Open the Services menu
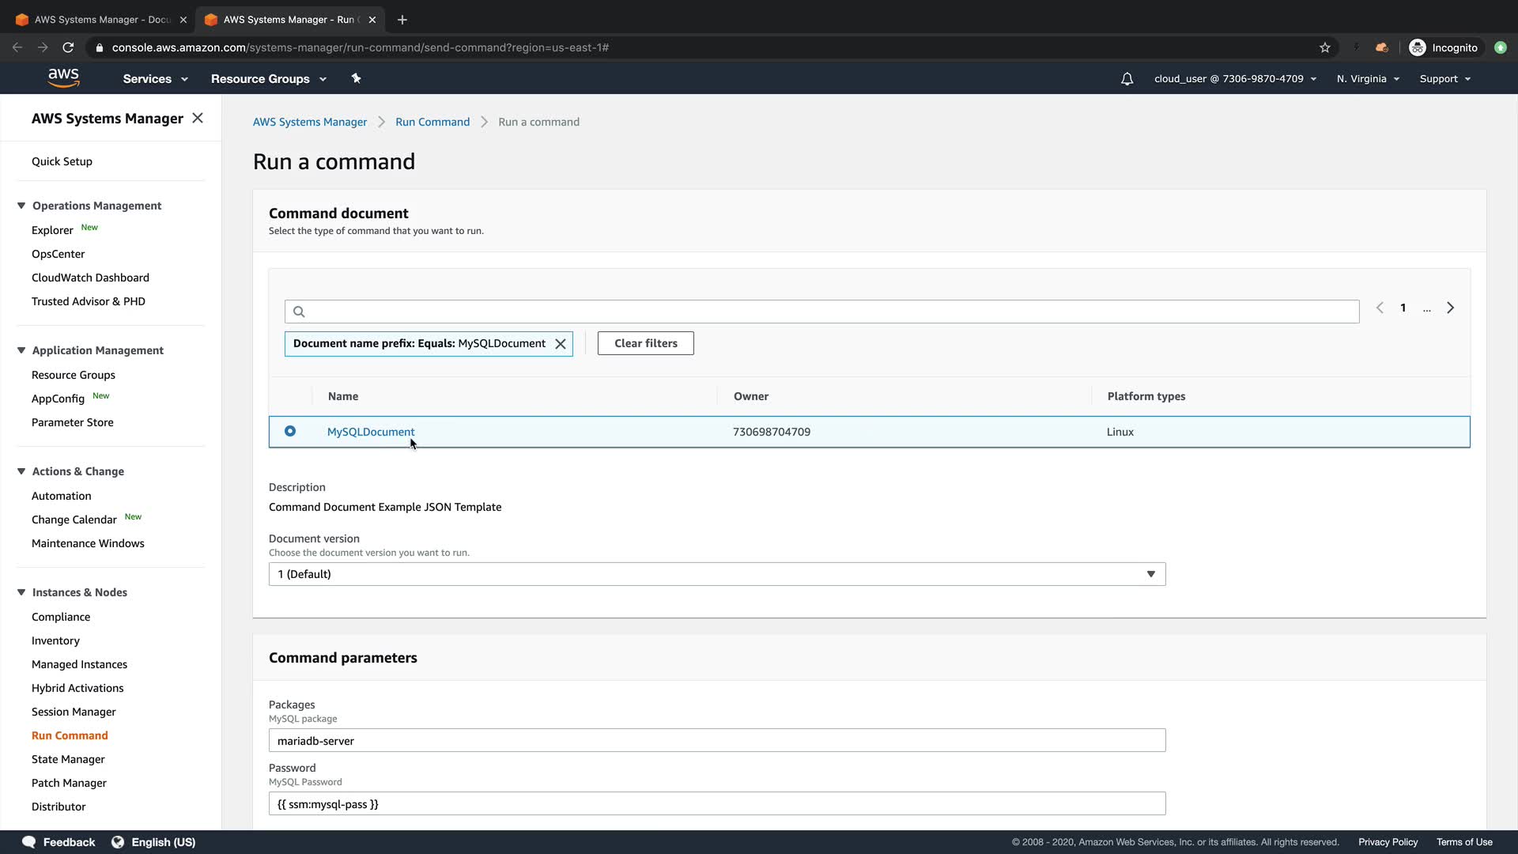Screen dimensions: 1518x854 point(155,79)
